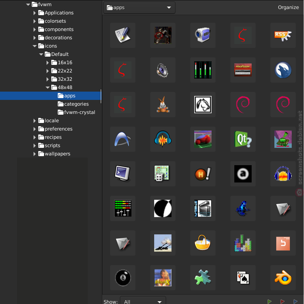Choose the green puzzle piece icon
The height and width of the screenshot is (304, 304).
[x=203, y=278]
